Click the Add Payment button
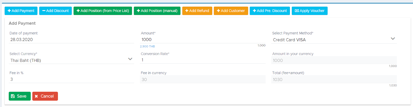Image resolution: width=413 pixels, height=107 pixels. point(21,11)
